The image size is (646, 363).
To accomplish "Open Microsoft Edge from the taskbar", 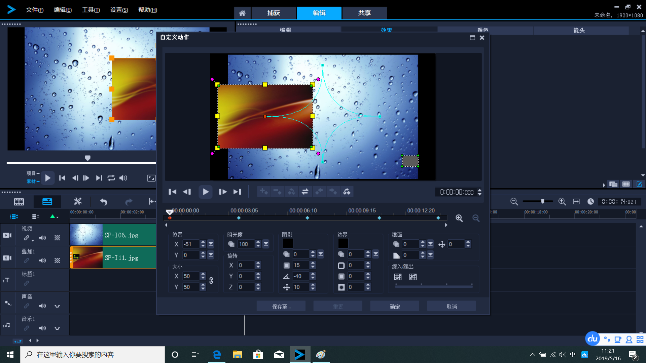I will [217, 355].
